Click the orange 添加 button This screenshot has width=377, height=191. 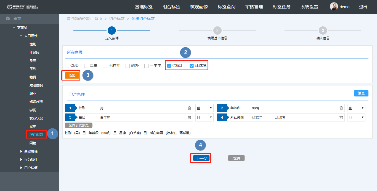coord(72,75)
